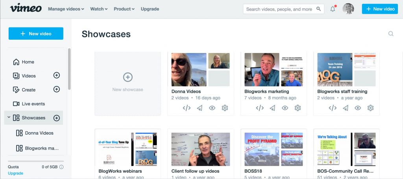Click Upgrade in the top navigation
Screen dimensions: 403x179
pyautogui.click(x=150, y=9)
